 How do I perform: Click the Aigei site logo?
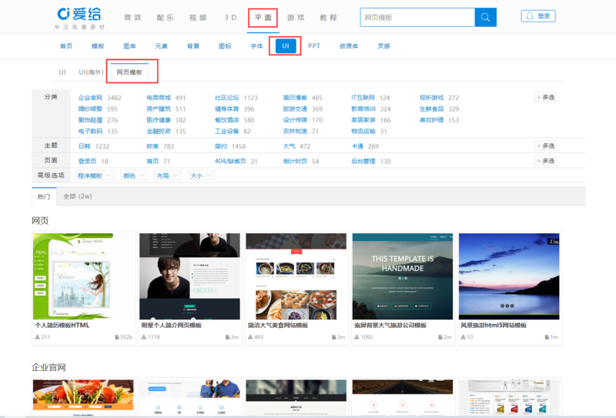(80, 18)
